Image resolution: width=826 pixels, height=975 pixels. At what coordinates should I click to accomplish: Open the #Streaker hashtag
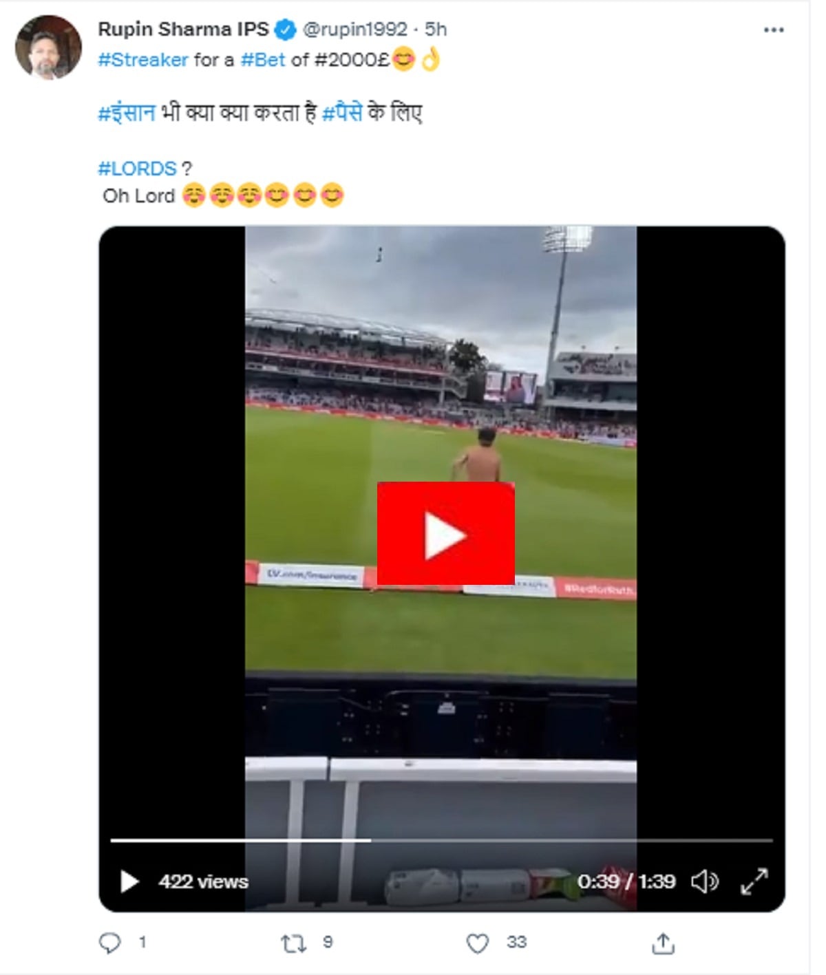click(143, 60)
